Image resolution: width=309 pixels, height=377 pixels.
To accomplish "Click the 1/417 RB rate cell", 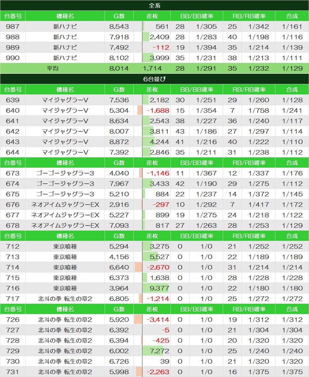I will [x=258, y=205].
